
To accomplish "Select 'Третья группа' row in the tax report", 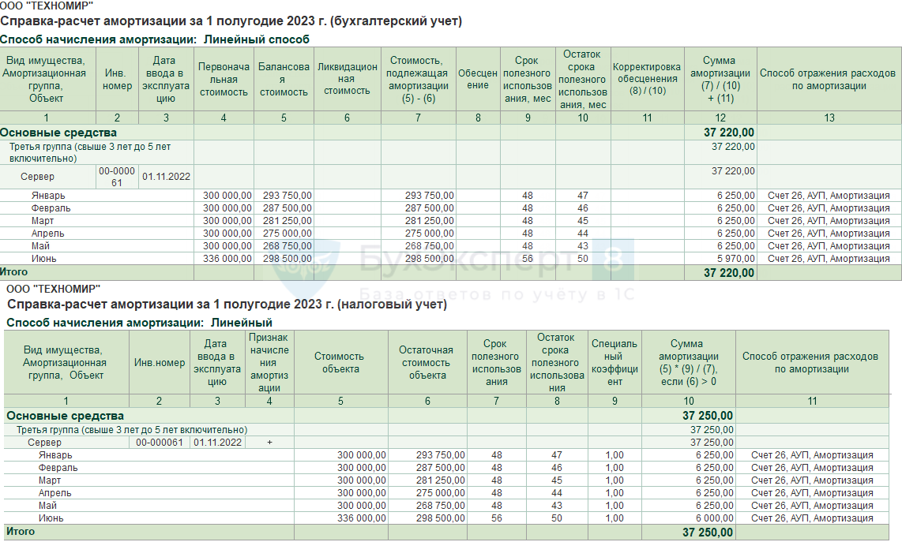I will [132, 429].
